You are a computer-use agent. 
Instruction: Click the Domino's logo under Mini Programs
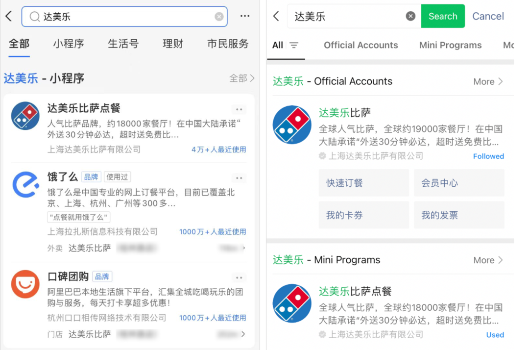click(x=292, y=303)
